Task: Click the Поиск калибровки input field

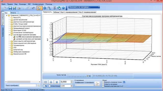Action: [x=28, y=85]
